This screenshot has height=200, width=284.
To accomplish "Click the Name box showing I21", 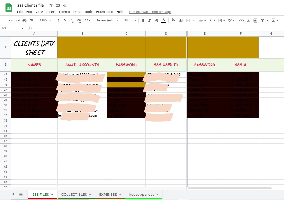I will pos(11,28).
